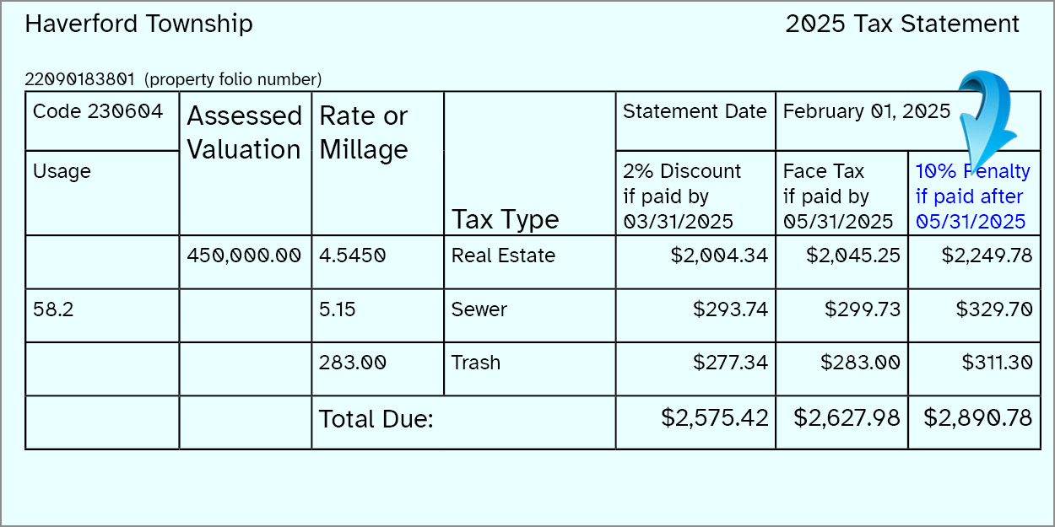Click the Face Tax column header

837,196
